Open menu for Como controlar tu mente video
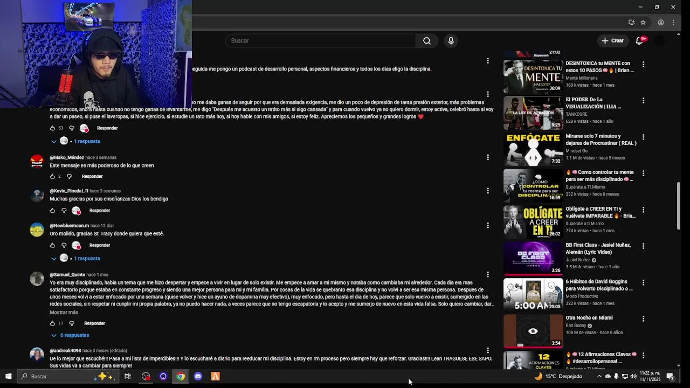690x388 pixels. tap(643, 174)
